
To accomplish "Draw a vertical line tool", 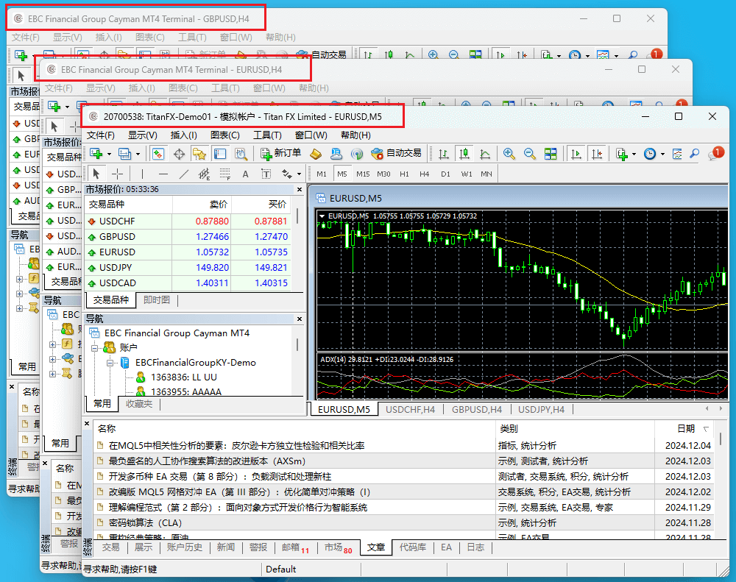I will pyautogui.click(x=142, y=174).
